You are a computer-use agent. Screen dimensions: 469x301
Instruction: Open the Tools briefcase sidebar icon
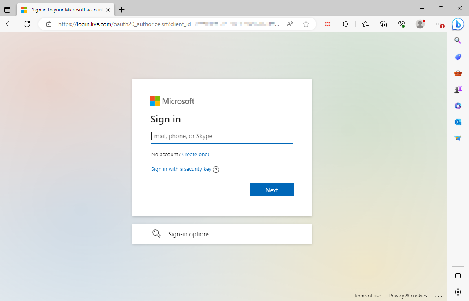[458, 73]
